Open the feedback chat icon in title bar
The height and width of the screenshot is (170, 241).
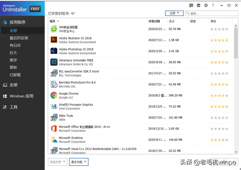point(191,6)
